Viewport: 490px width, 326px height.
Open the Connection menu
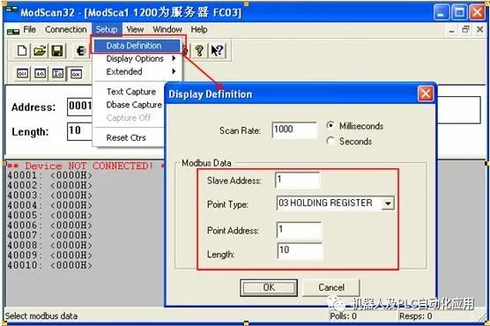click(65, 30)
